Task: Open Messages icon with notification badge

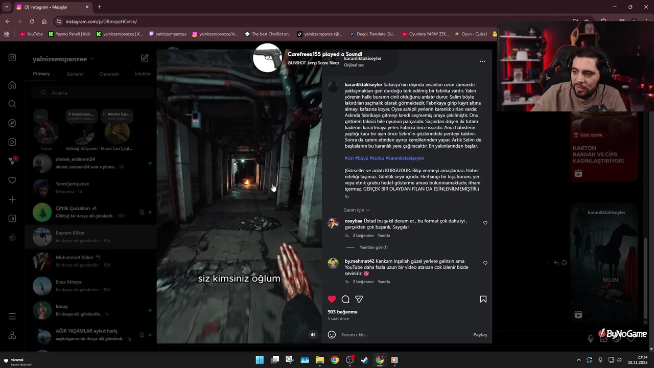Action: tap(13, 160)
